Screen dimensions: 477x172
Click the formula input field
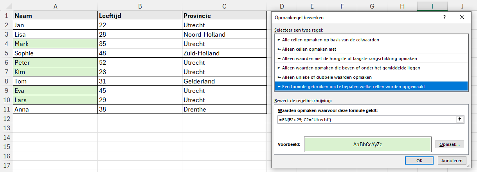point(366,119)
